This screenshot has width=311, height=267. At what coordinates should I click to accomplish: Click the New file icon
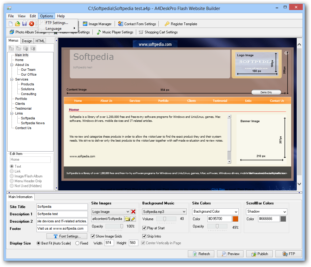point(11,24)
